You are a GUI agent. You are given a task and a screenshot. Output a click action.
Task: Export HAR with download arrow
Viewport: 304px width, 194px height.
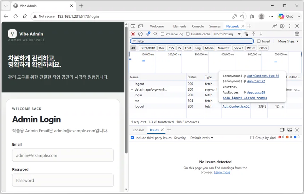261,34
